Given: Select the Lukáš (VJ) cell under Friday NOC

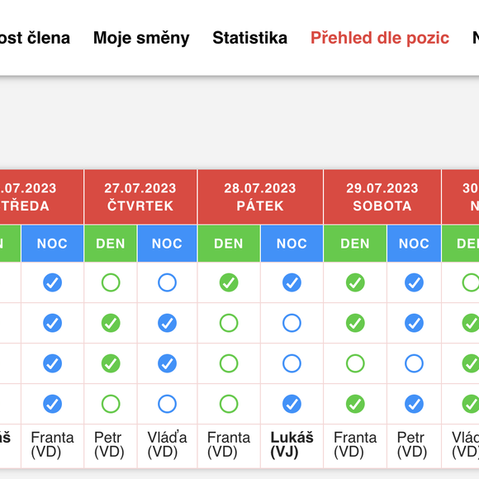Looking at the screenshot, I should (292, 445).
